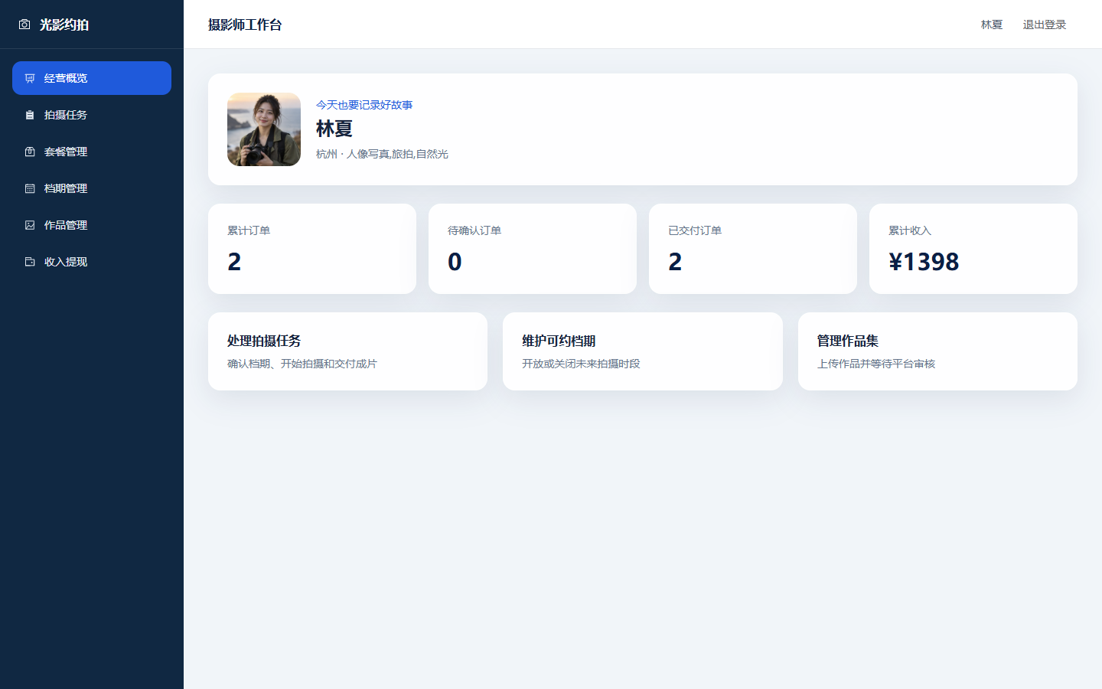Click the clipboard icon for 拍摄任务
This screenshot has height=689, width=1102.
point(30,115)
